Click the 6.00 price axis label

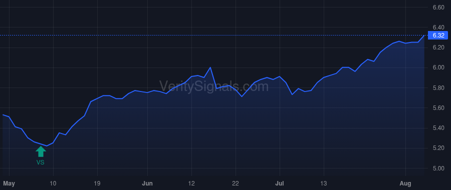coord(438,67)
